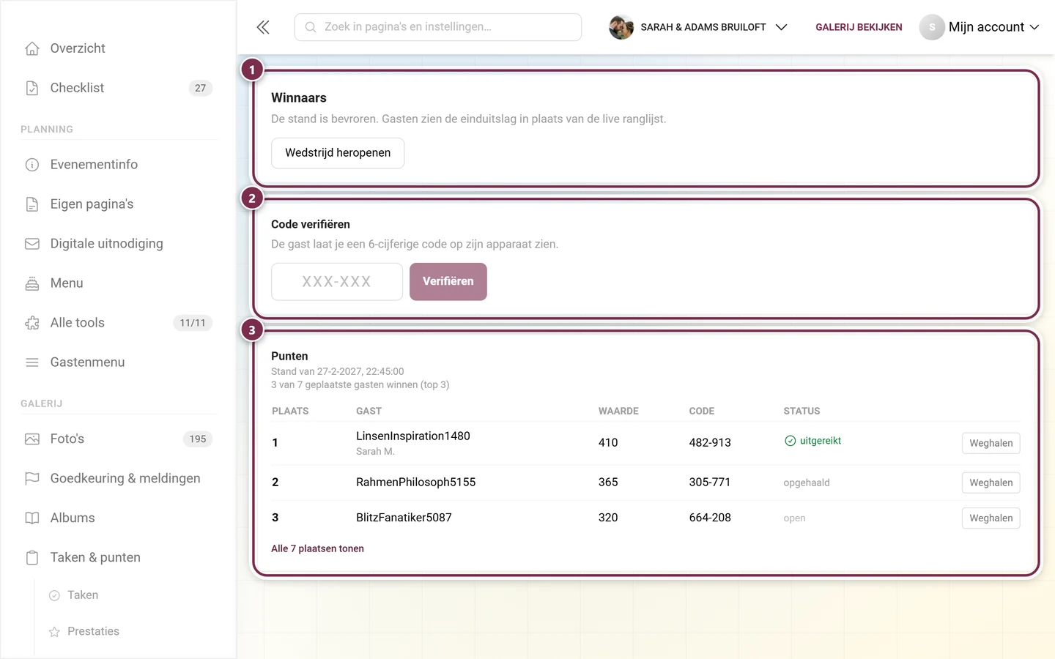Click Weghalen for BlitzFanatiker5087

991,518
